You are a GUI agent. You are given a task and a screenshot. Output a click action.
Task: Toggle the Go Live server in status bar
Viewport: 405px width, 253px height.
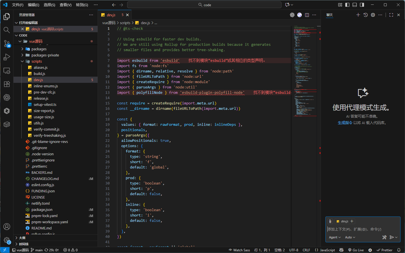(356, 250)
